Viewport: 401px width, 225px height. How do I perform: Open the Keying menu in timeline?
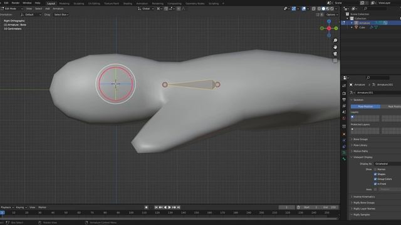coord(21,207)
